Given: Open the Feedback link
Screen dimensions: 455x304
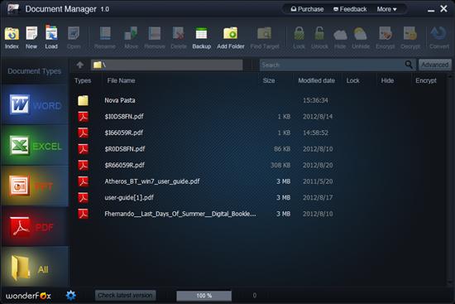Looking at the screenshot, I should tap(350, 9).
